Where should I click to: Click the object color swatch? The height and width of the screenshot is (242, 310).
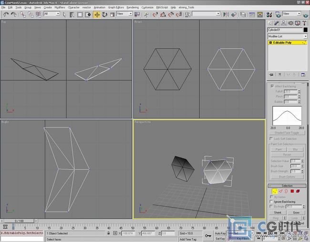(x=305, y=30)
